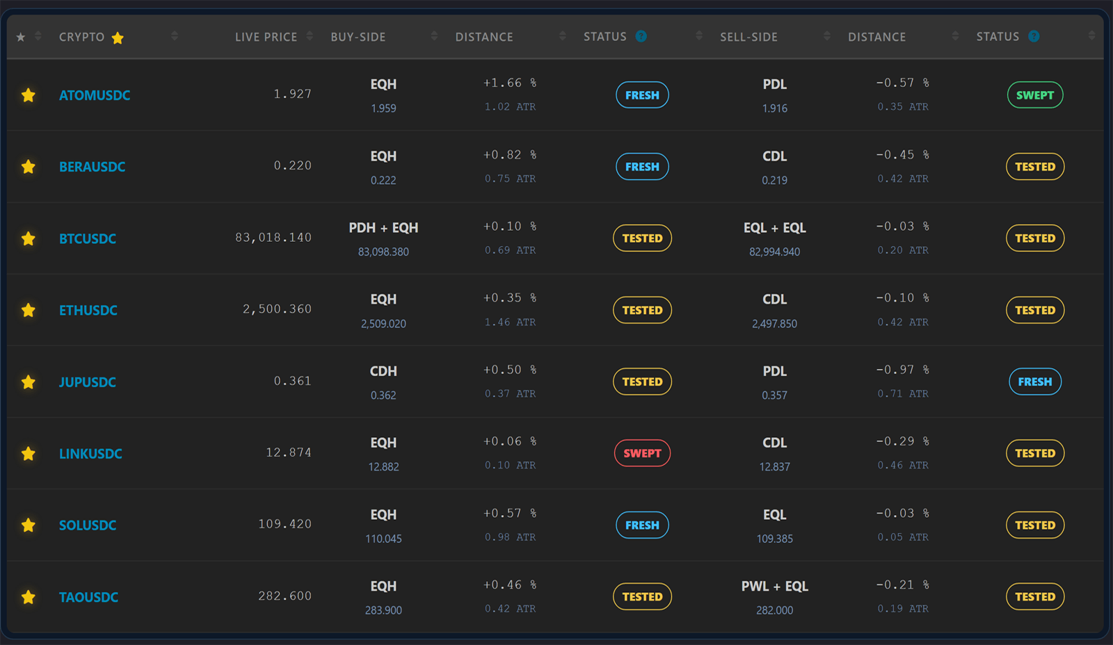Click the SOLUSDC sell-side level 109.385

coord(775,539)
